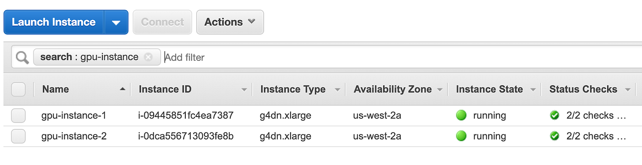Select the gpu-instance-1 row checkbox

(x=18, y=116)
